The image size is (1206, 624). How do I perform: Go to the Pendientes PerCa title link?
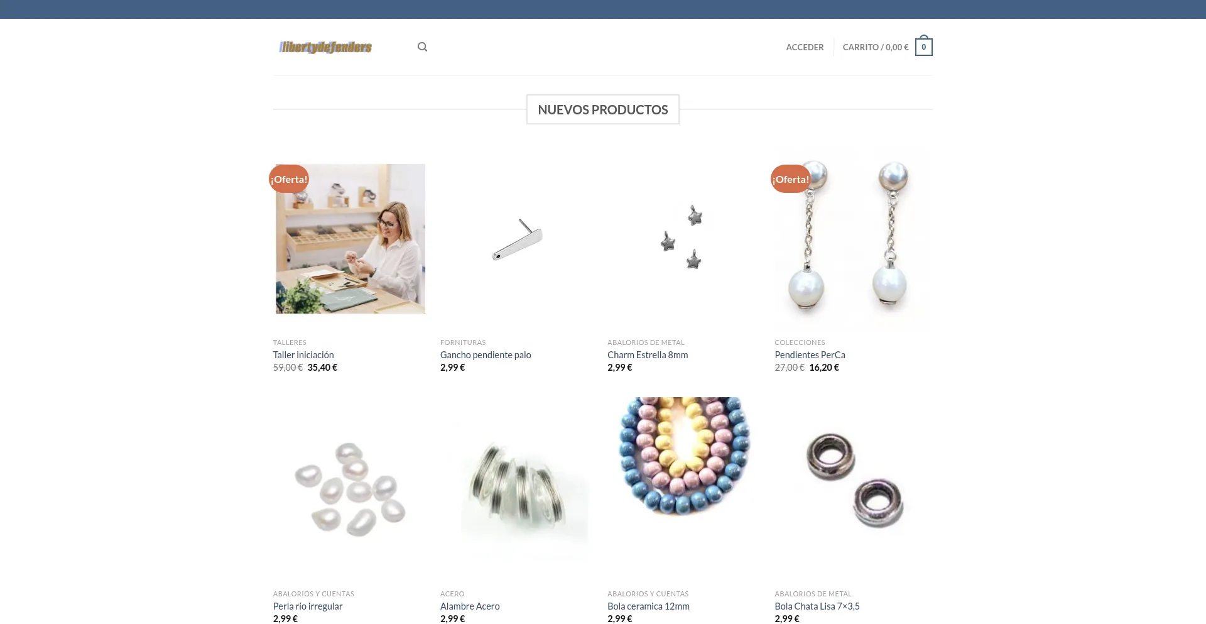(x=810, y=355)
